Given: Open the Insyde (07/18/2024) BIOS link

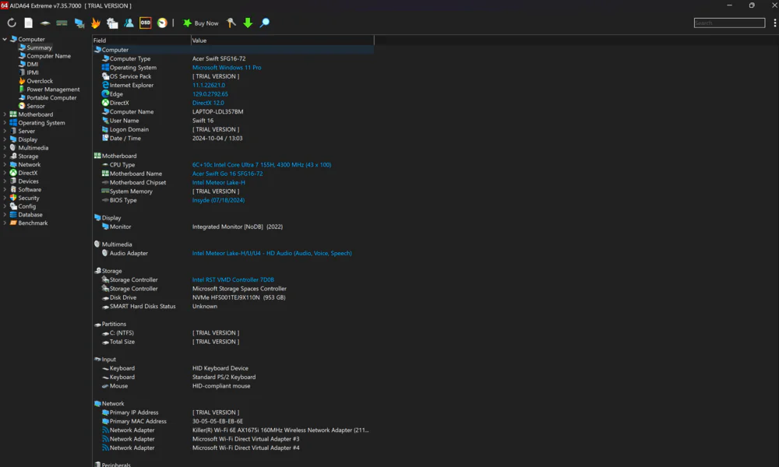Looking at the screenshot, I should tap(218, 201).
